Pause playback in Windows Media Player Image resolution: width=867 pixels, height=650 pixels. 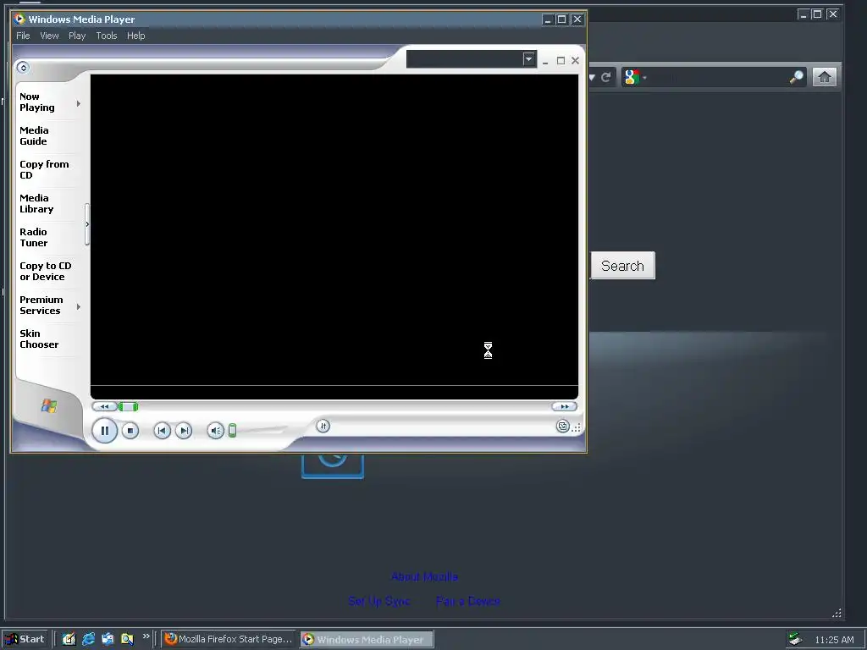tap(104, 431)
